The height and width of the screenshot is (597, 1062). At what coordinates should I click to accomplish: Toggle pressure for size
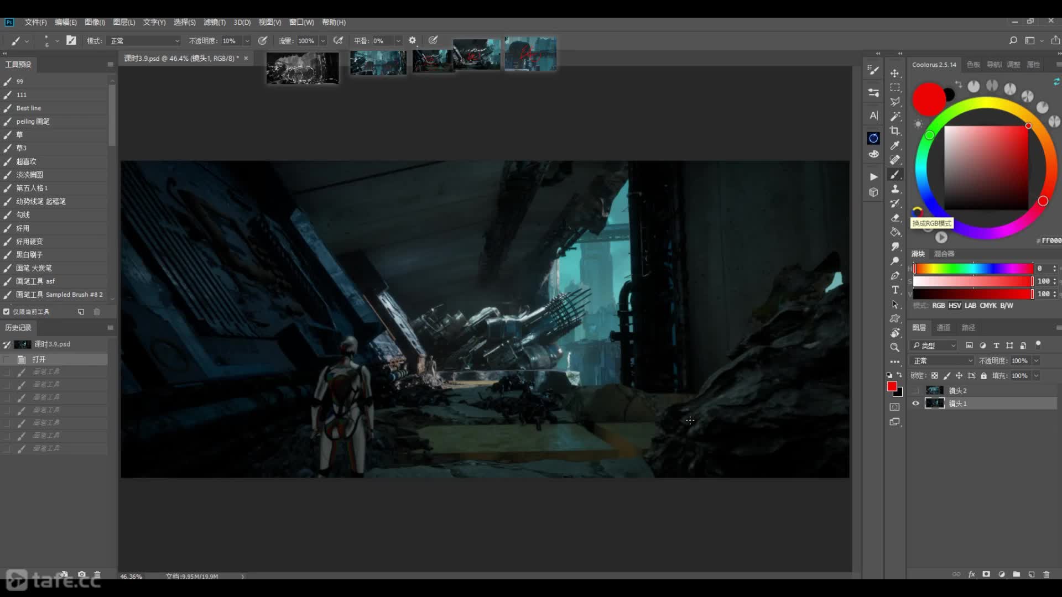433,40
